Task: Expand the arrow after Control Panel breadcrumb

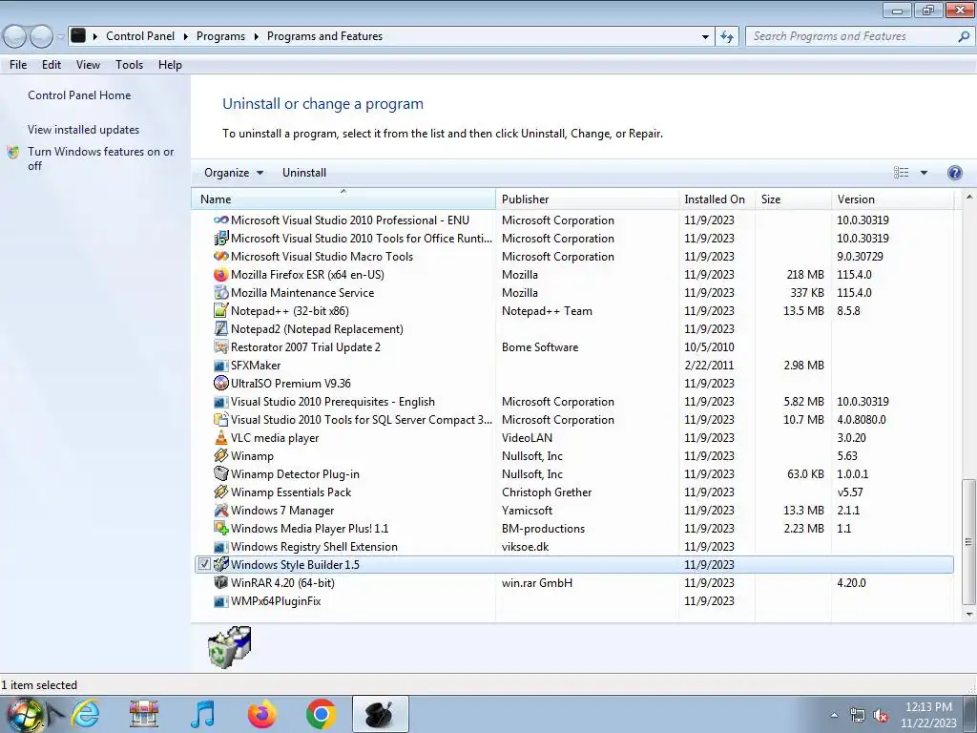Action: point(186,36)
